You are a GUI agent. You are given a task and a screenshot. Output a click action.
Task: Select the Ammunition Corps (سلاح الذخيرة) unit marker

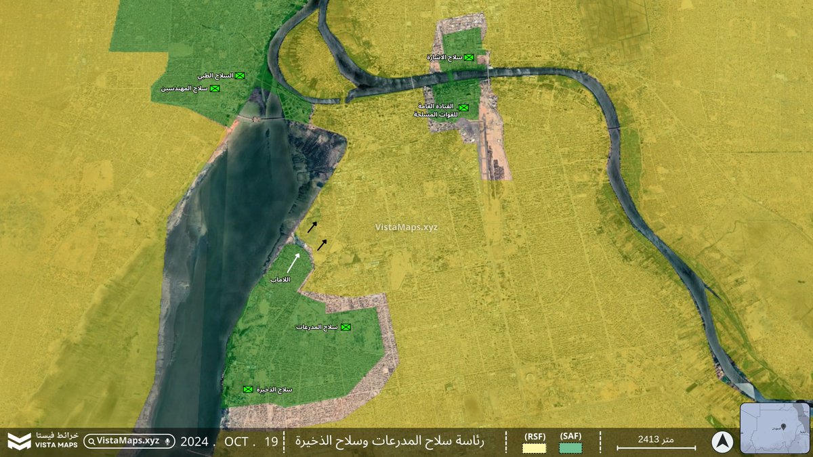pos(248,389)
